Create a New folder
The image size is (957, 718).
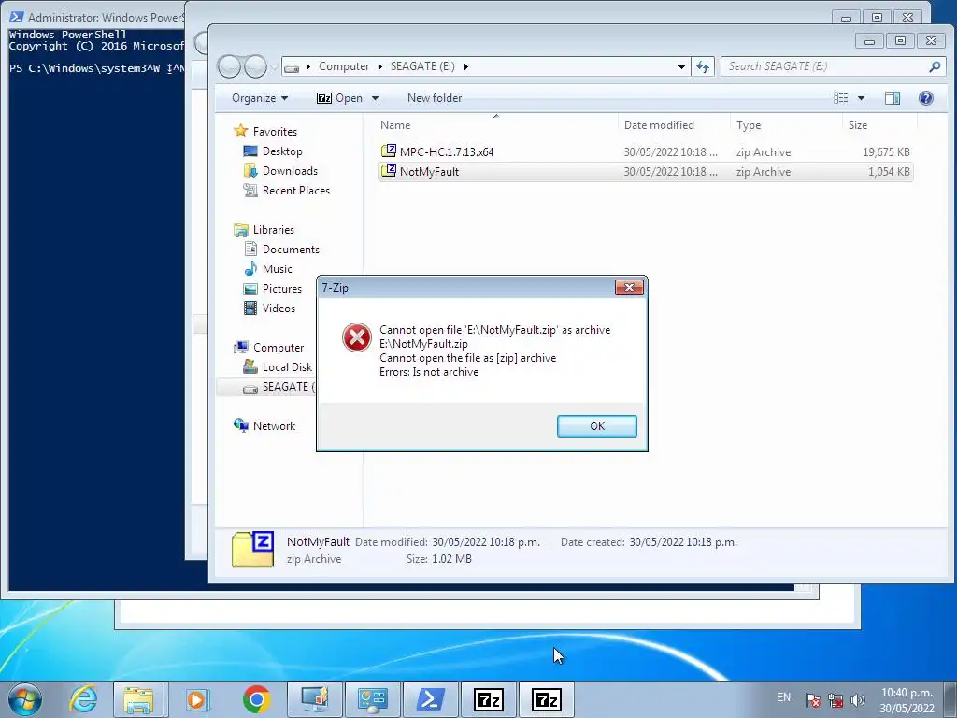coord(435,98)
